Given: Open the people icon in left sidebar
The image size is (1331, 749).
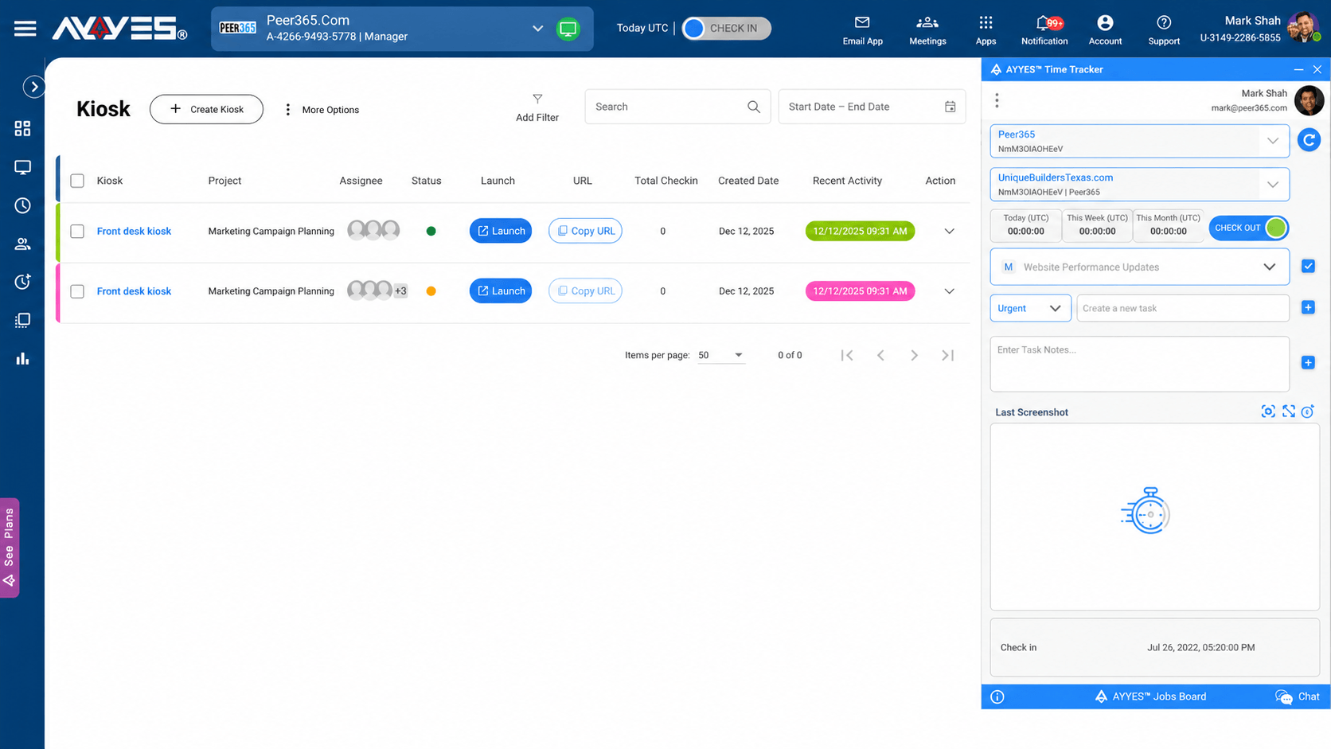Looking at the screenshot, I should point(22,244).
